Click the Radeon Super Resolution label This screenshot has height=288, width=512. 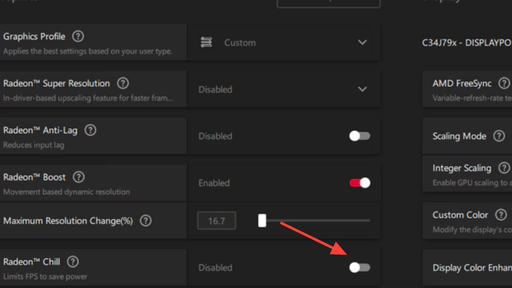(x=57, y=84)
